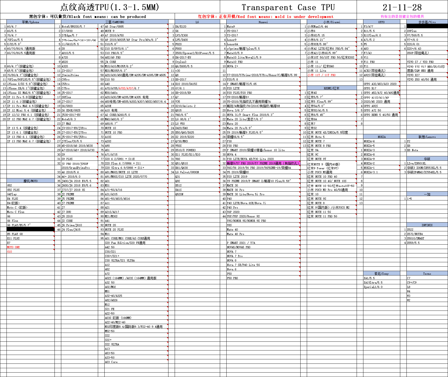448x377 pixels.
Task: Select the pink note '有标注的是按键全包的模具'
Action: coord(402,16)
